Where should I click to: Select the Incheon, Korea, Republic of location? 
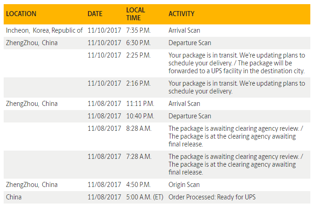[44, 30]
